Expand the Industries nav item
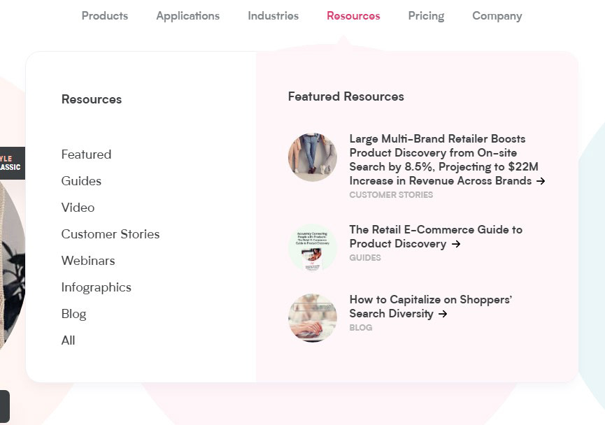The width and height of the screenshot is (605, 425). coord(273,16)
